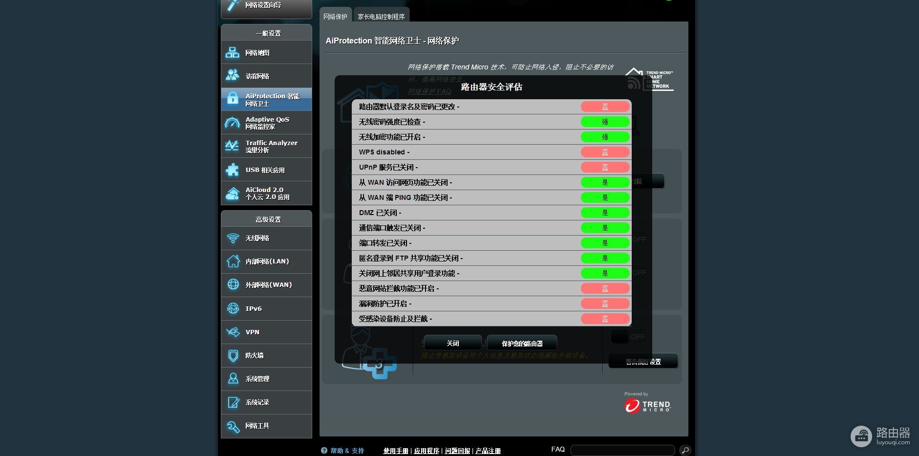Open 系统管理 user icon
Image resolution: width=919 pixels, height=456 pixels.
233,379
